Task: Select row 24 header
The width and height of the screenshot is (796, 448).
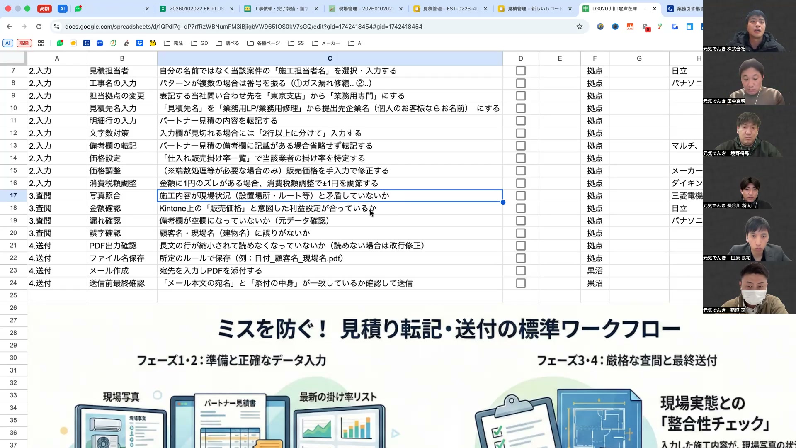Action: [x=13, y=283]
